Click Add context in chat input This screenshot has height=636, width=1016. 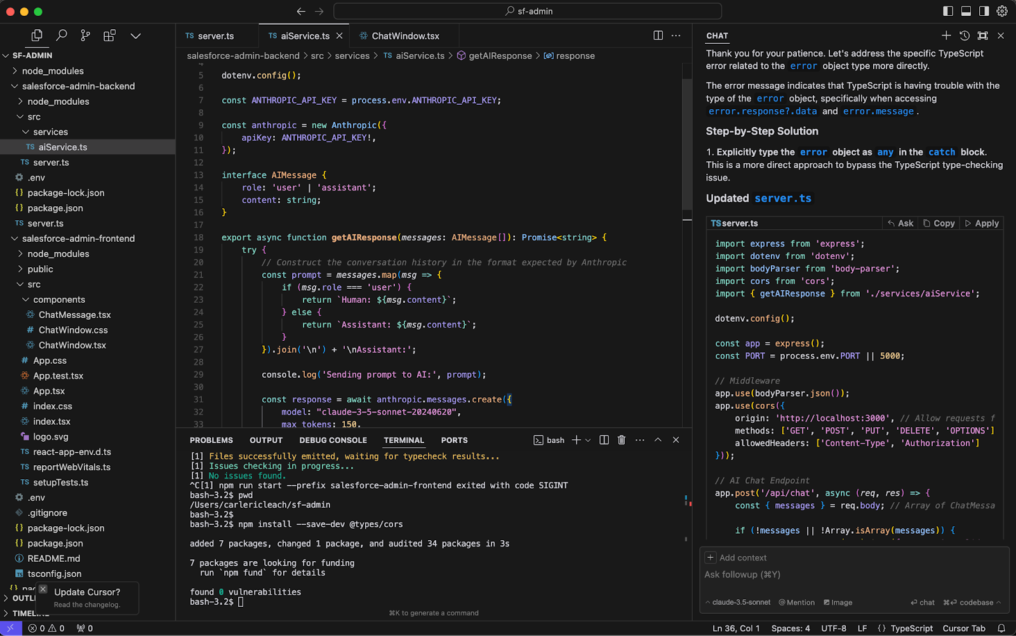tap(737, 557)
